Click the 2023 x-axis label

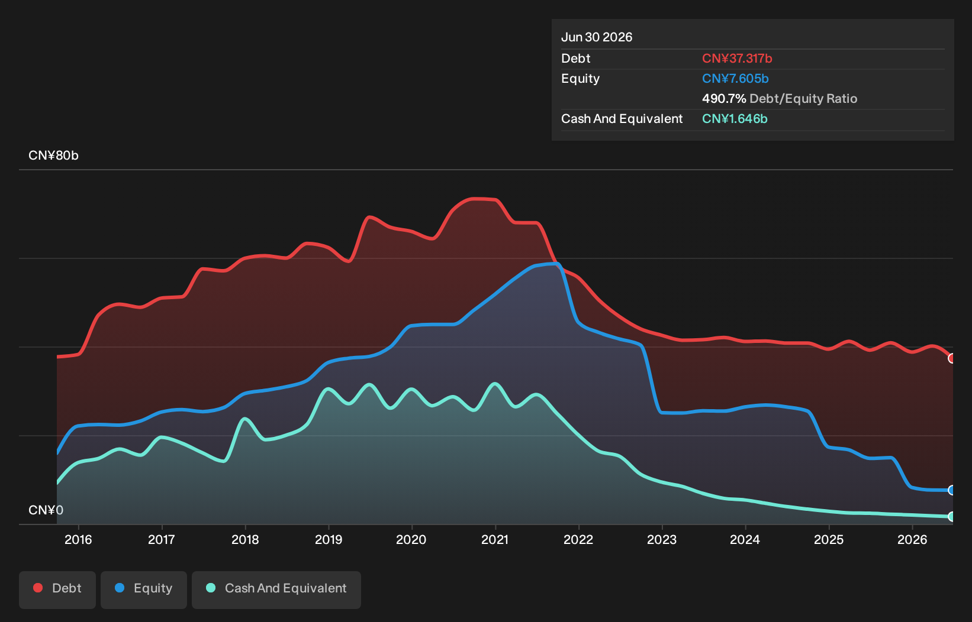click(x=662, y=540)
